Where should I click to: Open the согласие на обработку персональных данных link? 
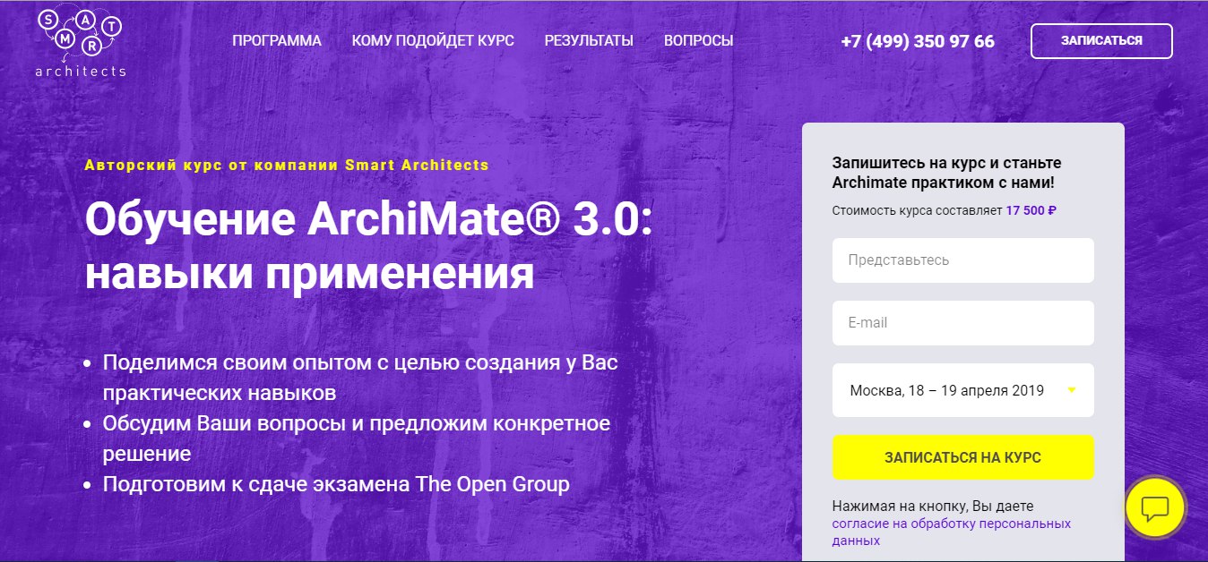pos(952,532)
